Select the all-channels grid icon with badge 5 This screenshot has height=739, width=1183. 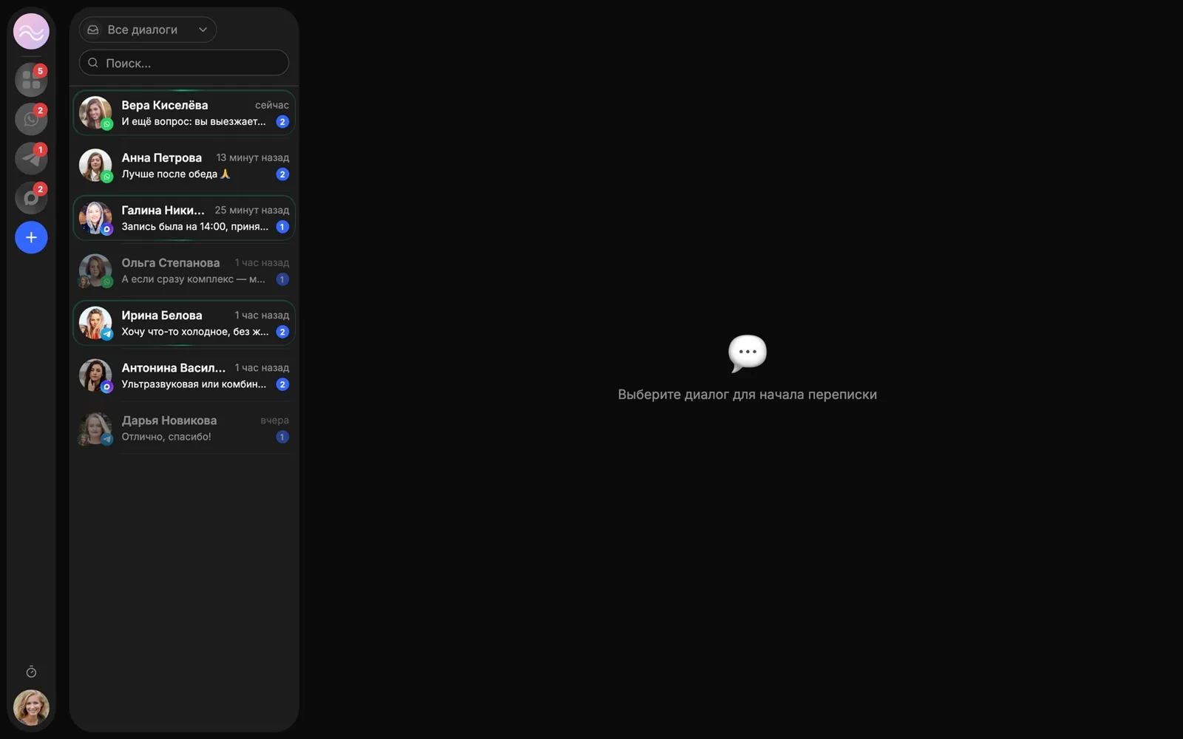31,80
